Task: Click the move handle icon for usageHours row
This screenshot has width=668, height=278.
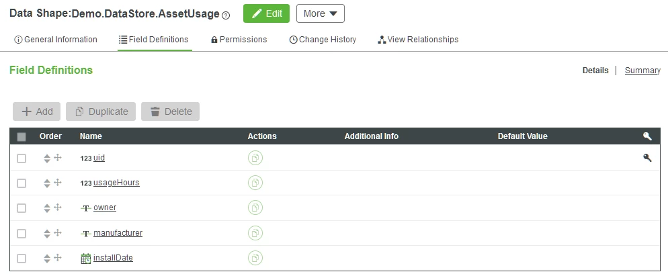Action: click(58, 182)
